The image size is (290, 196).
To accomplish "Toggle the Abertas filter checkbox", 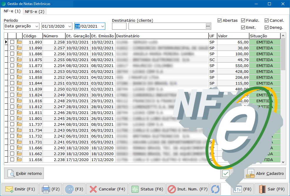I will pos(219,21).
